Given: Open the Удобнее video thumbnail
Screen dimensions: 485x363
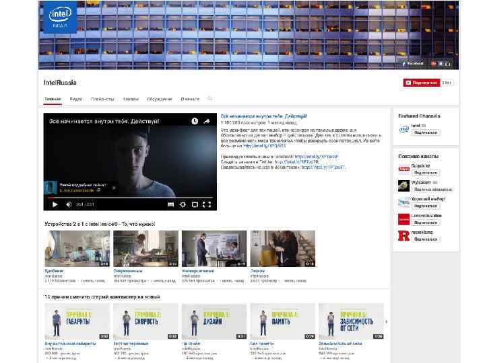Looking at the screenshot, I should click(x=77, y=249).
